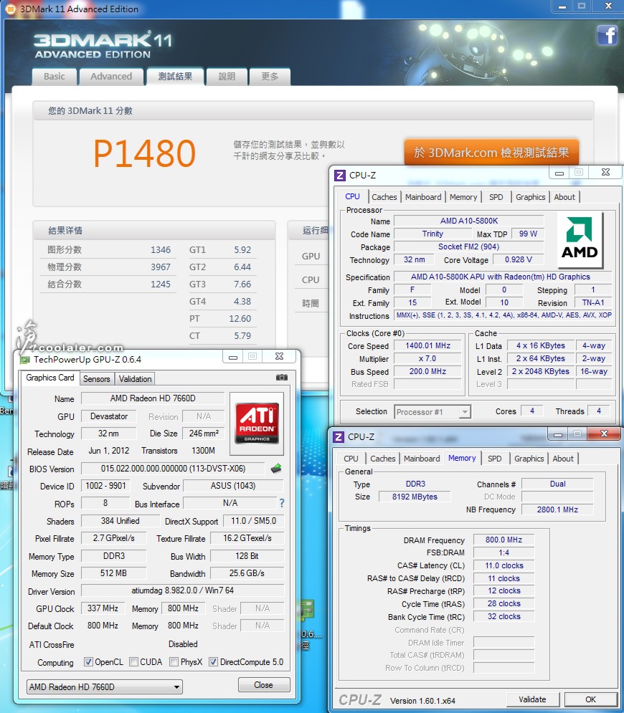
Task: Click the GPU-Z screenshot camera icon
Action: tap(282, 378)
